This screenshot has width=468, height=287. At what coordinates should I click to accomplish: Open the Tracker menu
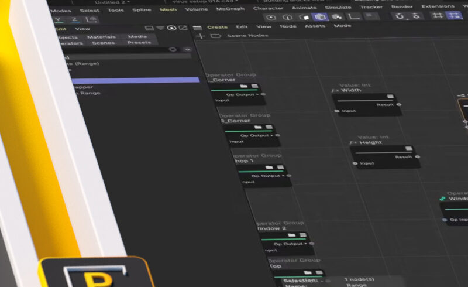point(371,7)
